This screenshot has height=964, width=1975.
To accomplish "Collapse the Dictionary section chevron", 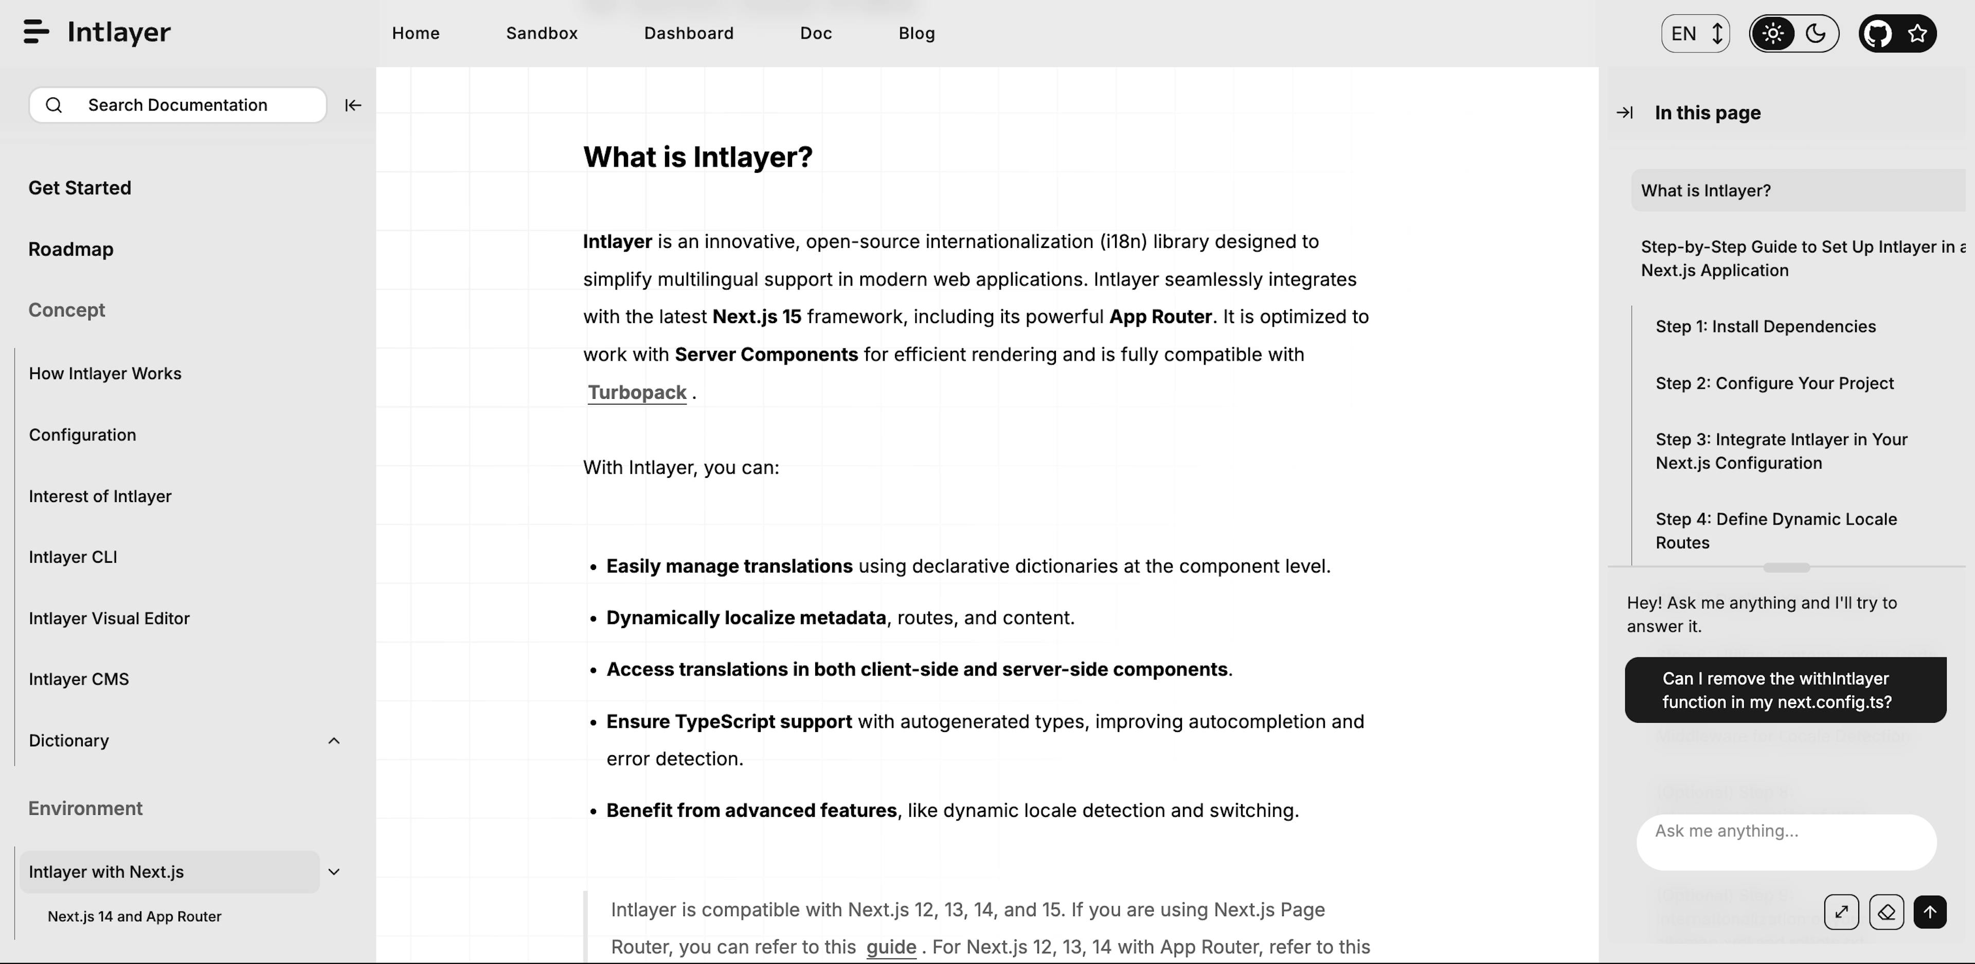I will pyautogui.click(x=333, y=741).
